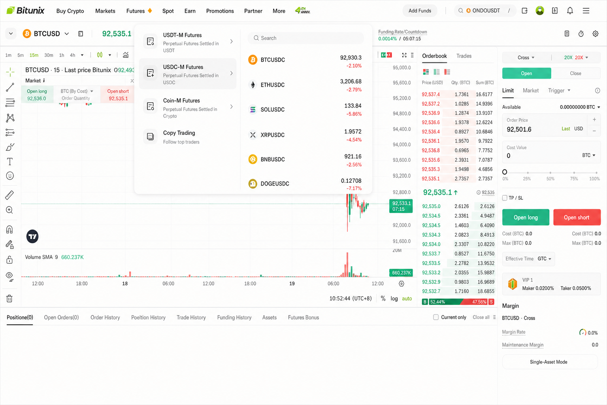Switch to the Market order tab
The height and width of the screenshot is (405, 607).
coord(531,91)
